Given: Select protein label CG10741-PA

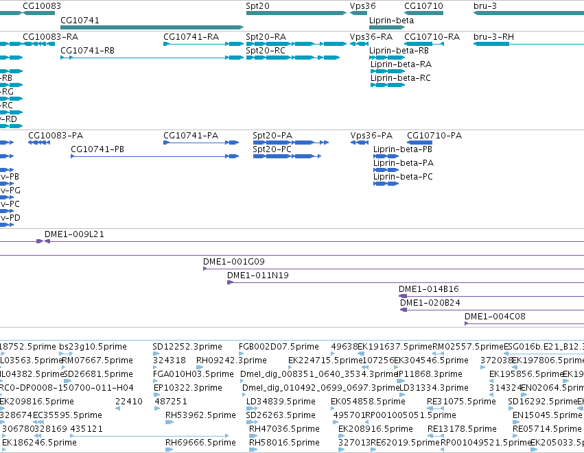Looking at the screenshot, I should [191, 136].
